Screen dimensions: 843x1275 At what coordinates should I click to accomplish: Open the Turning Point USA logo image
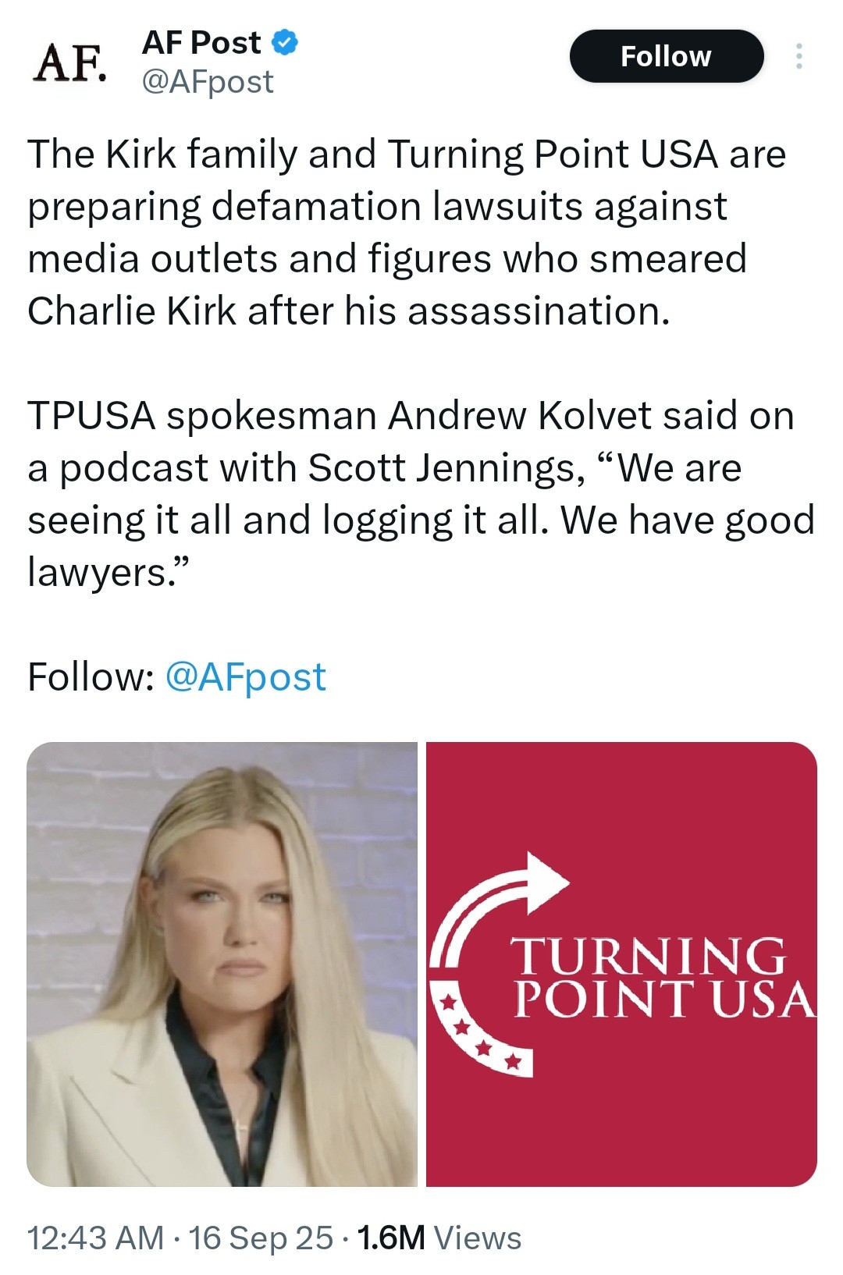pos(621,964)
